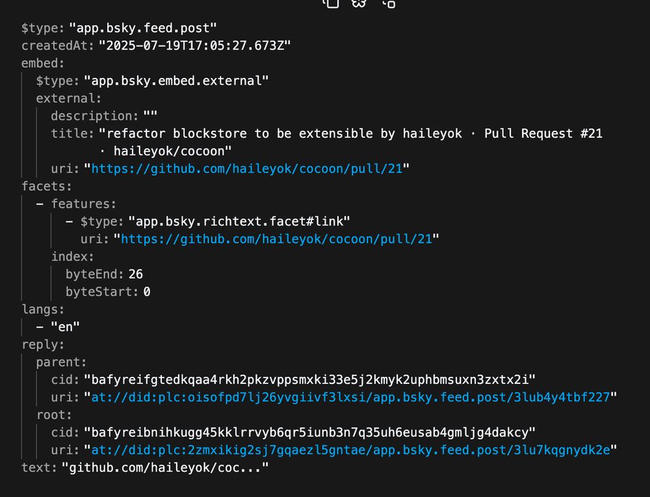Image resolution: width=650 pixels, height=497 pixels.
Task: Select the "en" language entry
Action: click(x=65, y=327)
